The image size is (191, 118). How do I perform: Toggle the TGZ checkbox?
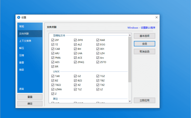[x=98, y=76]
